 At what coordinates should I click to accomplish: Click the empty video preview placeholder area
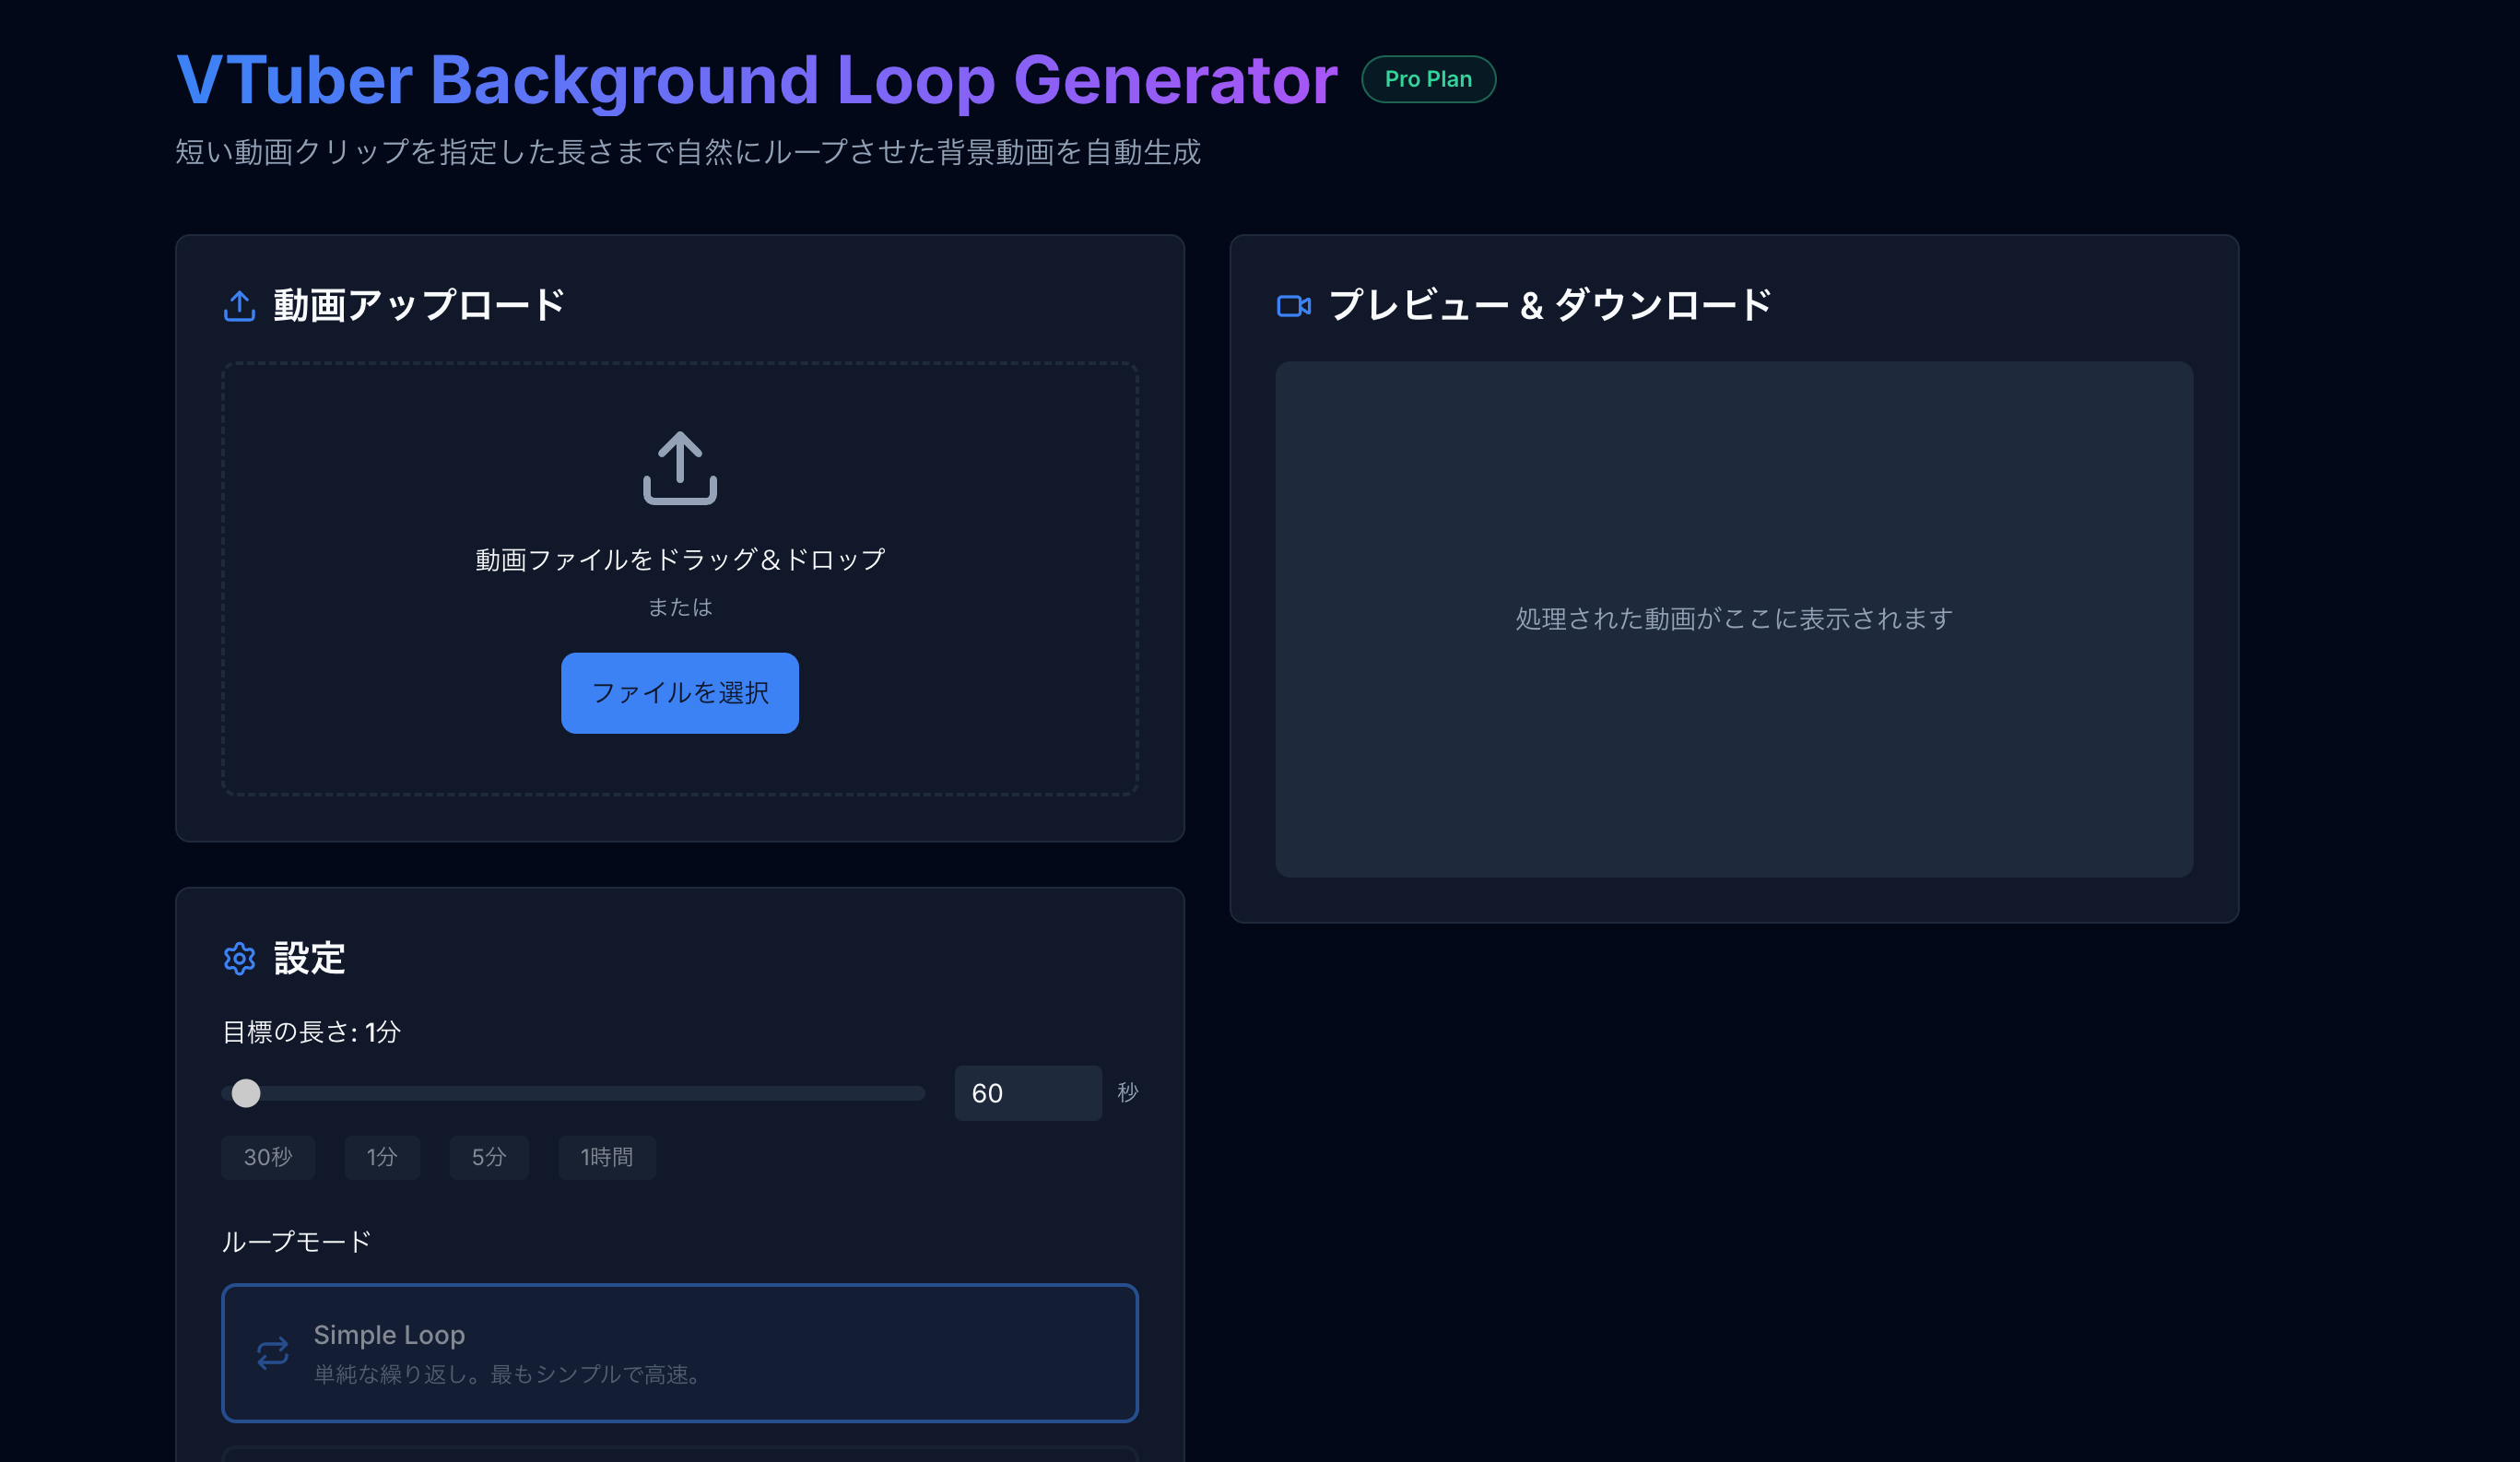tap(1733, 620)
